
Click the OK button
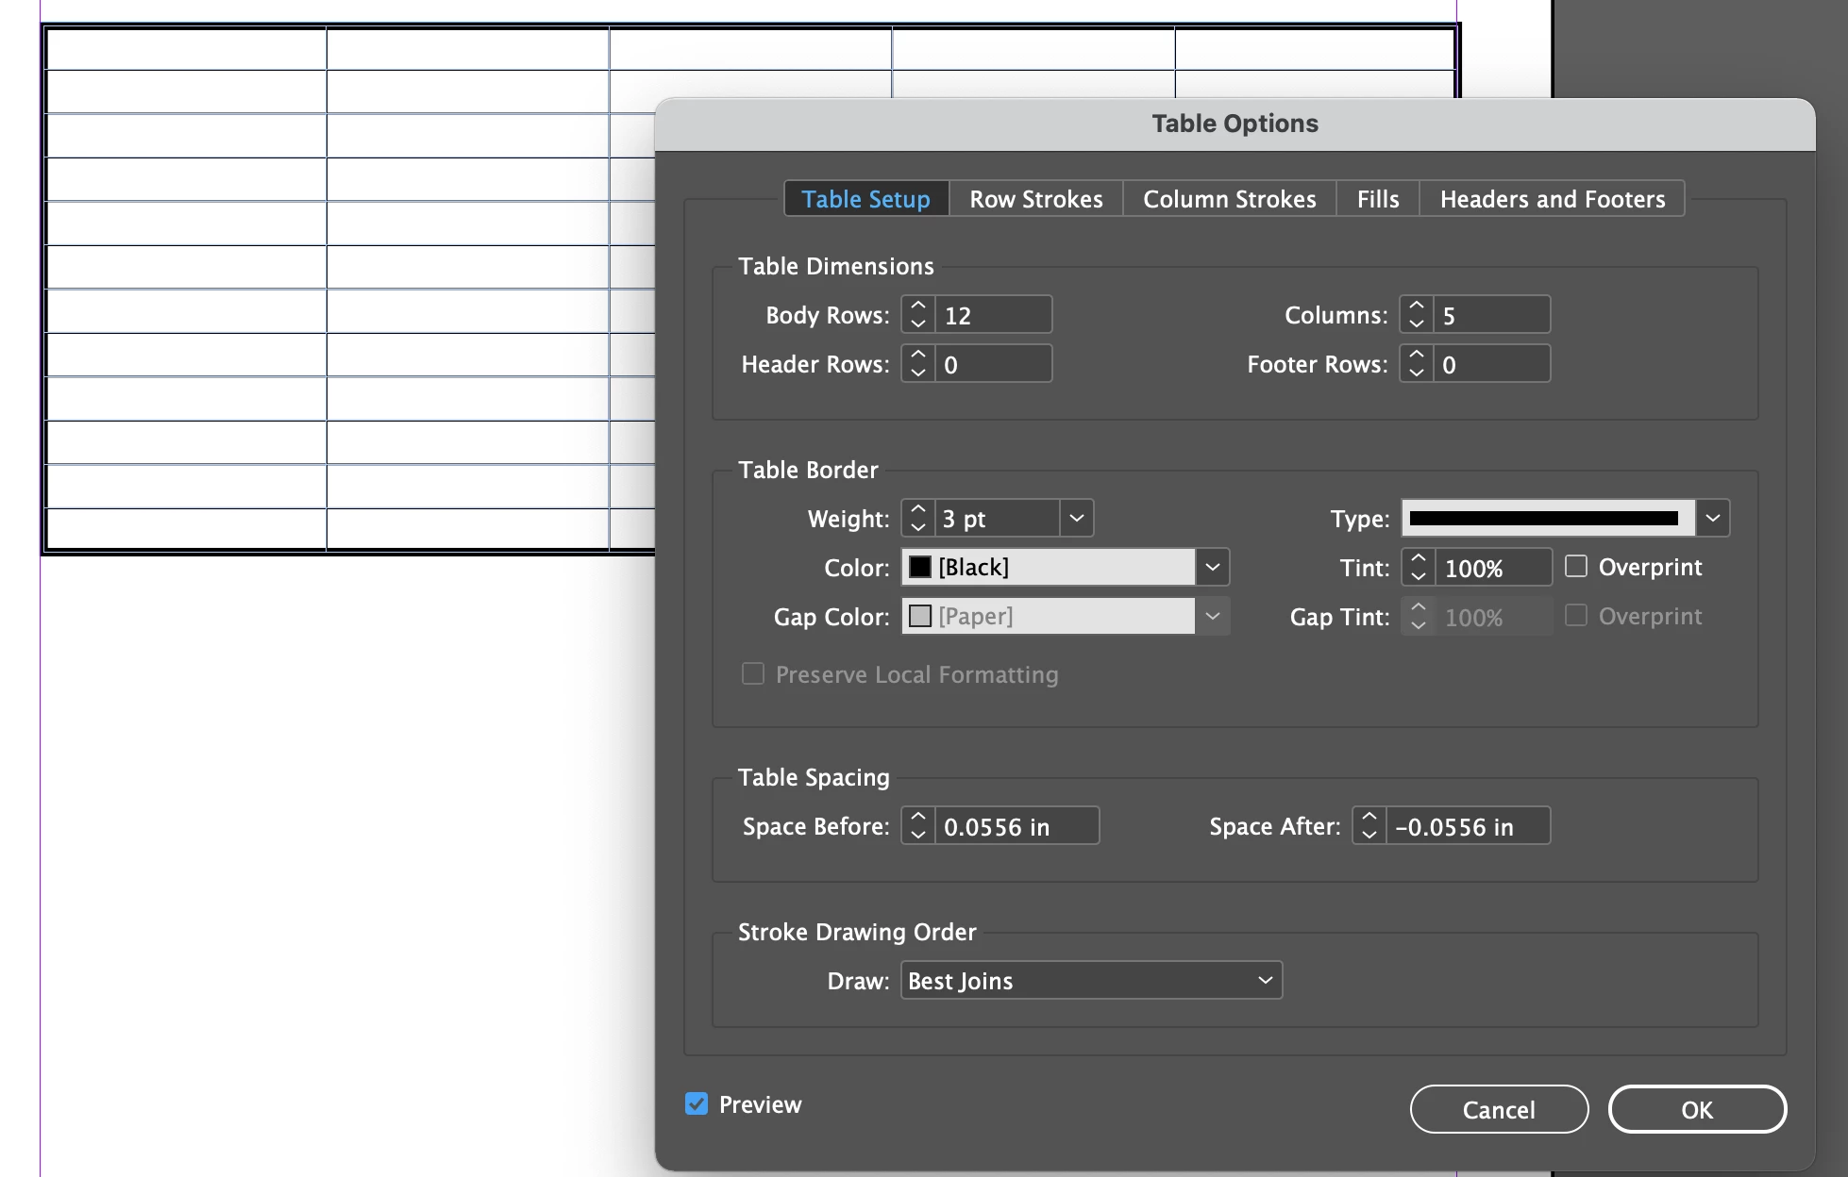pyautogui.click(x=1696, y=1109)
